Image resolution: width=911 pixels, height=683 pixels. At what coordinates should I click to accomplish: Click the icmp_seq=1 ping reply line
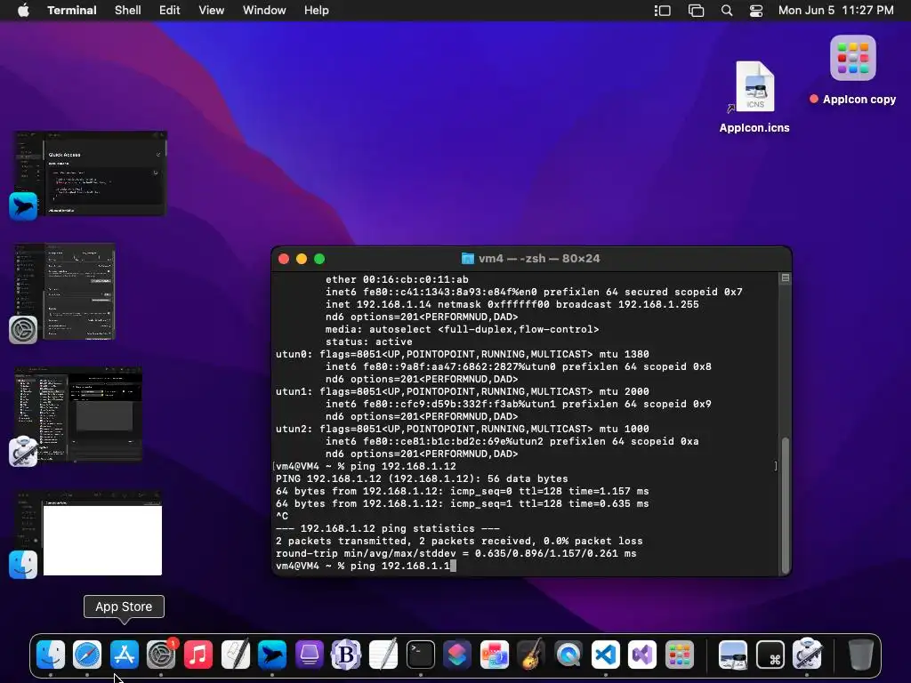463,503
